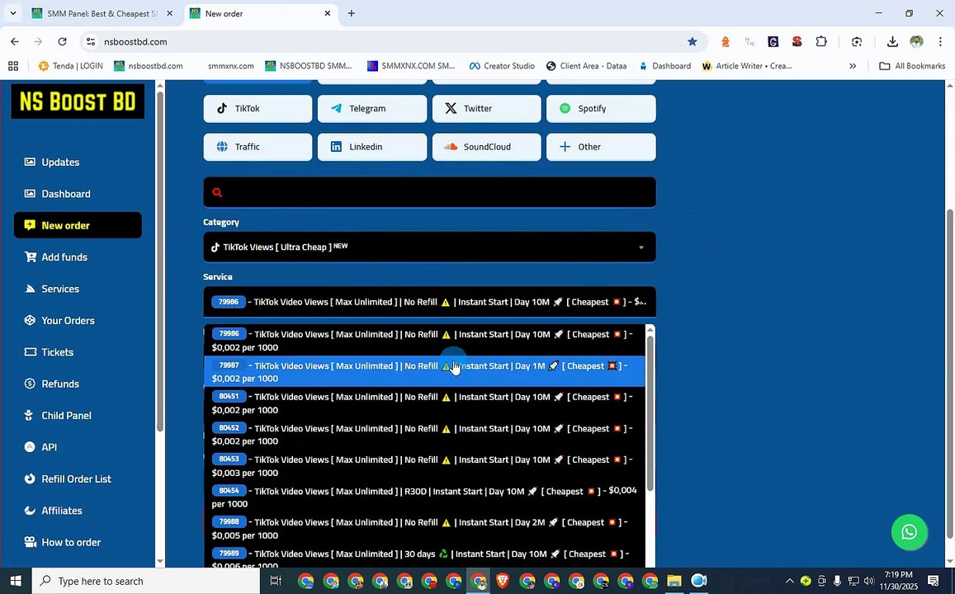Click the Tickets icon in sidebar
This screenshot has height=594, width=955.
point(30,351)
